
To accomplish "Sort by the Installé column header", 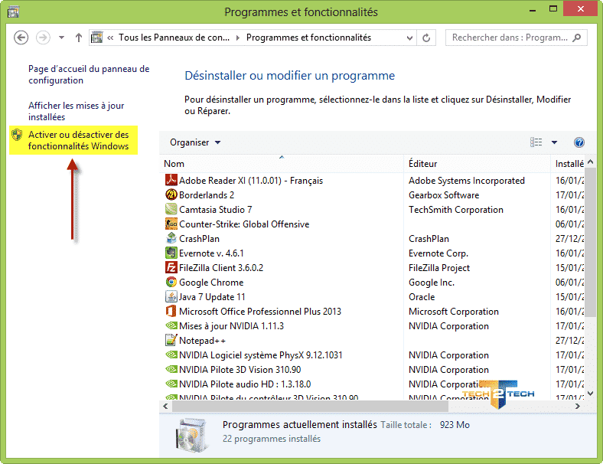I will (x=569, y=164).
